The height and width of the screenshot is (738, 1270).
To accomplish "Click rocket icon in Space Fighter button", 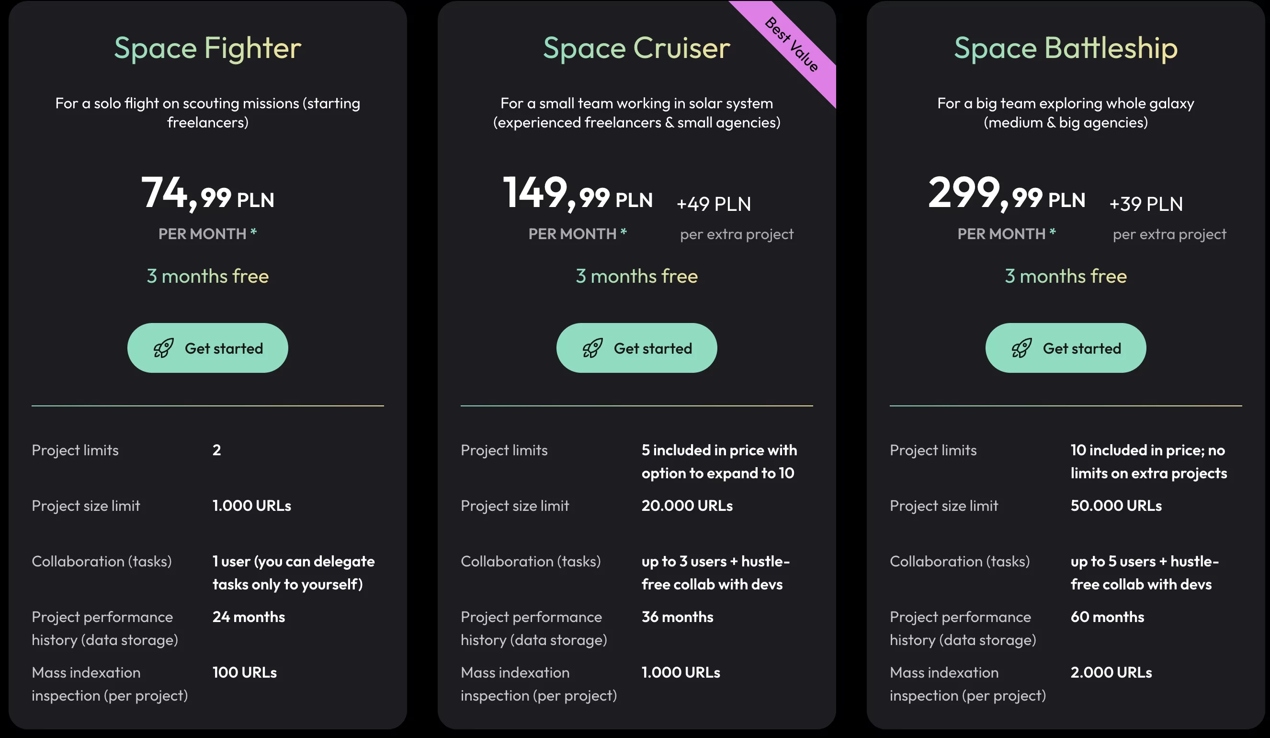I will 163,348.
